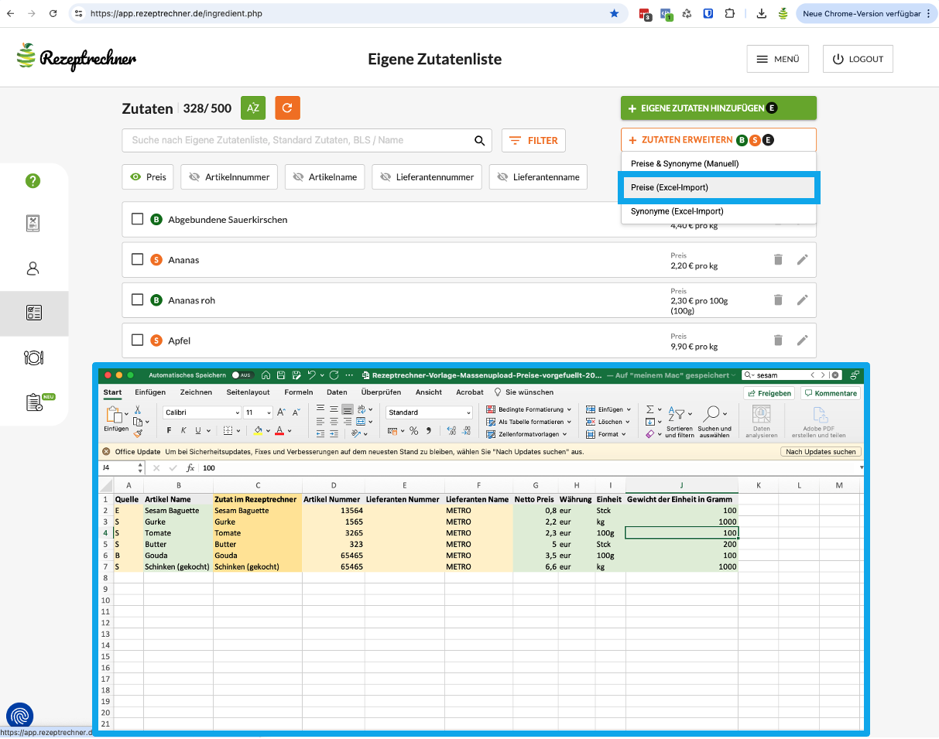Check the Abgebundene Sauerkirschen checkbox
The image size is (939, 739).
[x=137, y=220]
